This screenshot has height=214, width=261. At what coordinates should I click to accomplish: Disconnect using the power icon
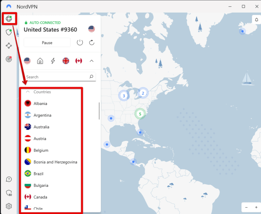[80, 42]
